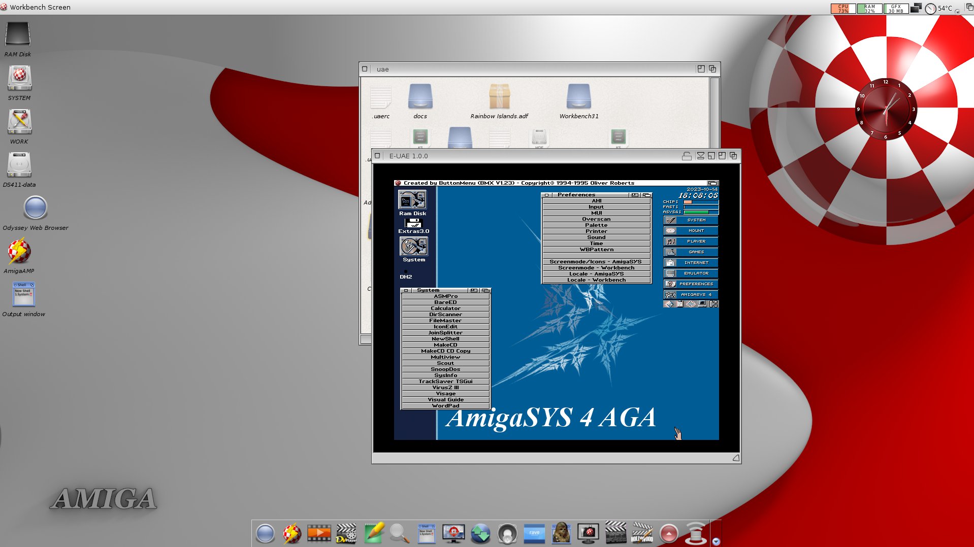Viewport: 974px width, 547px height.
Task: Open the rave dock icon
Action: point(534,533)
